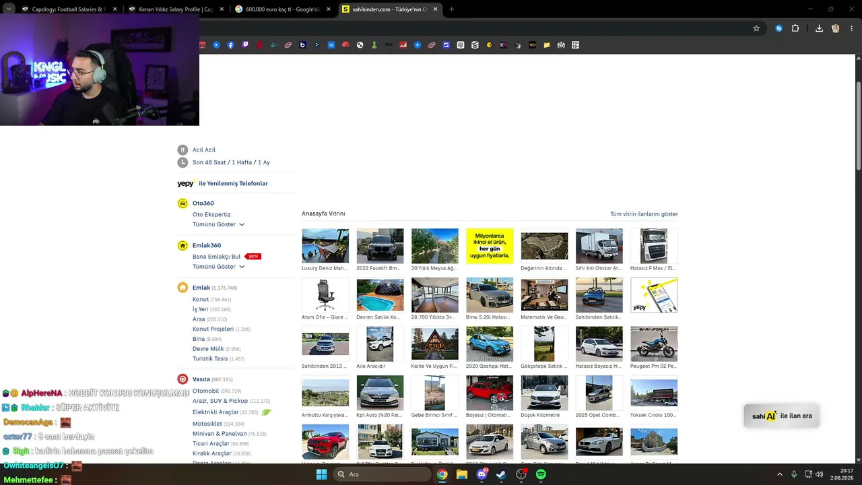The image size is (862, 485).
Task: Open the volume icon in system tray
Action: point(820,474)
